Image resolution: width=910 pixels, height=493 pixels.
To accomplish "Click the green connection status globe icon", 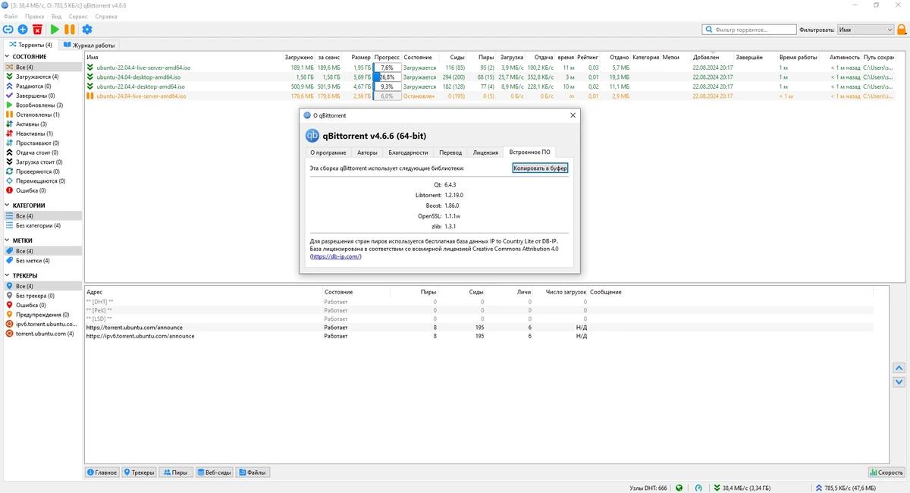I will [679, 488].
